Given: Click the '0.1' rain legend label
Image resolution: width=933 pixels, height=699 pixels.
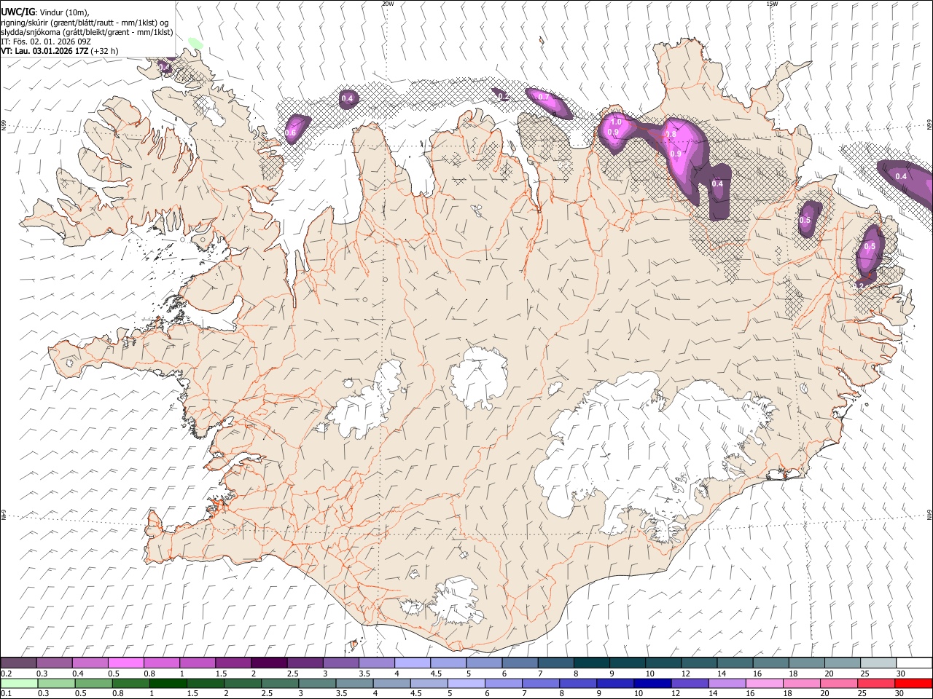Looking at the screenshot, I should pyautogui.click(x=5, y=694).
